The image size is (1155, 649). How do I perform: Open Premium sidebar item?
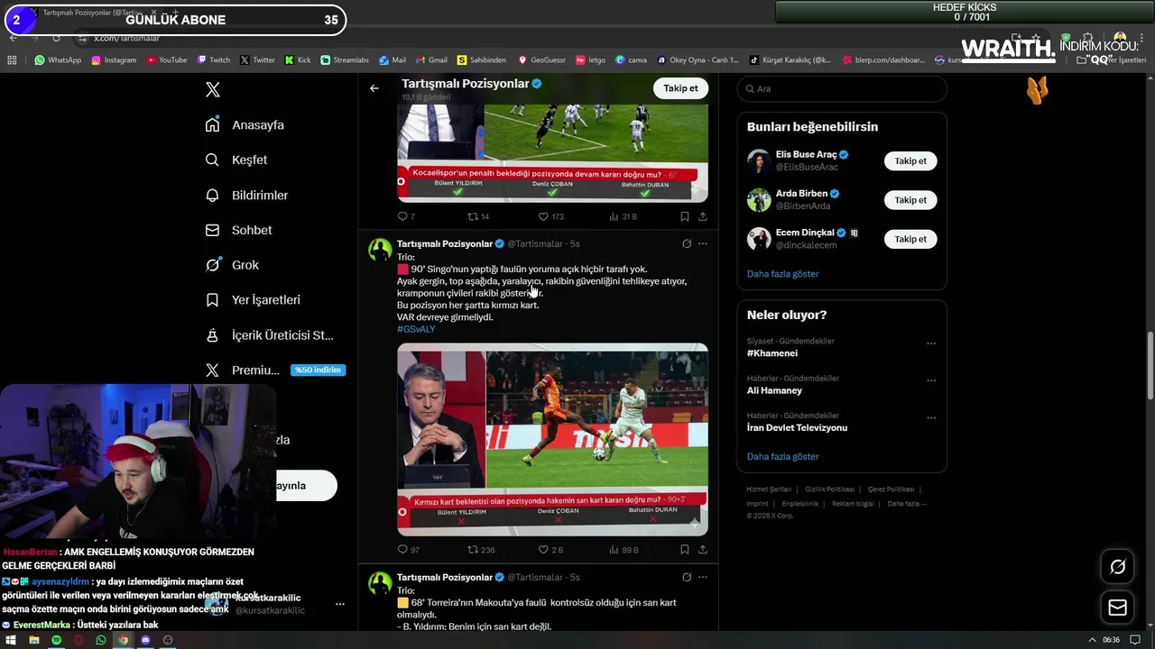pyautogui.click(x=274, y=370)
